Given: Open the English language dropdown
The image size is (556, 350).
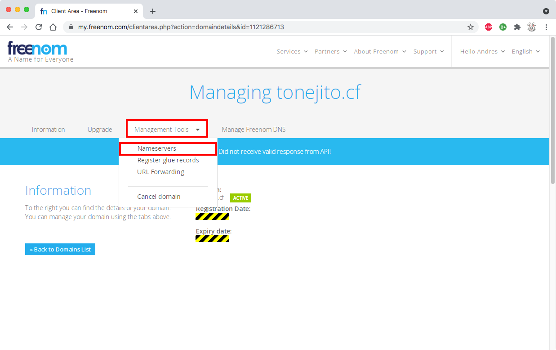Looking at the screenshot, I should click(x=525, y=51).
